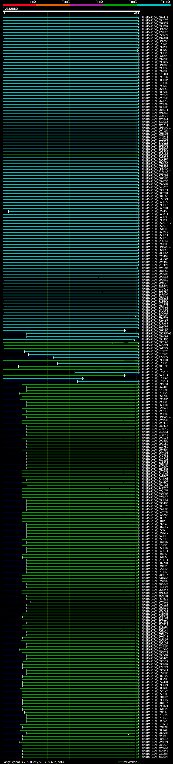Click the query end position 614
The height and width of the screenshot is (764, 173).
(x=136, y=13)
